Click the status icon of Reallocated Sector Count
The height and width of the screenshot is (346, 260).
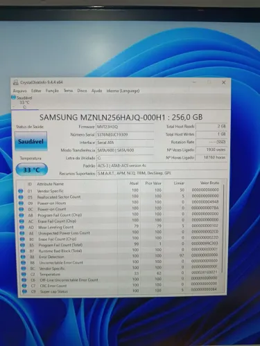(21, 197)
